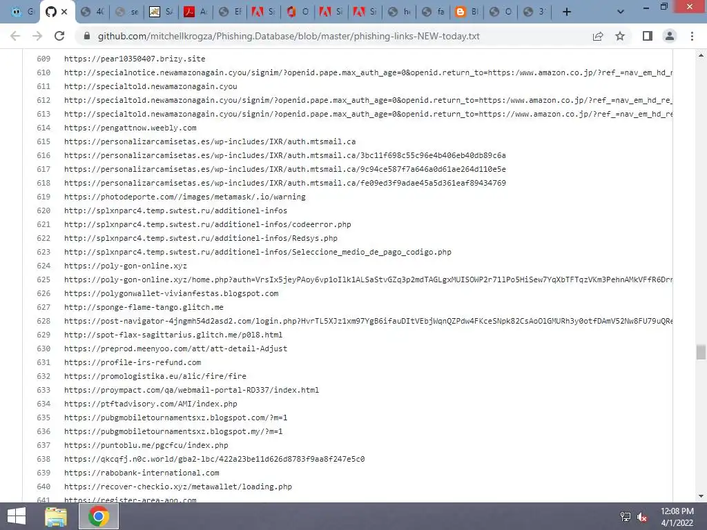Reload the GitHub page
The width and height of the screenshot is (707, 530).
click(59, 36)
